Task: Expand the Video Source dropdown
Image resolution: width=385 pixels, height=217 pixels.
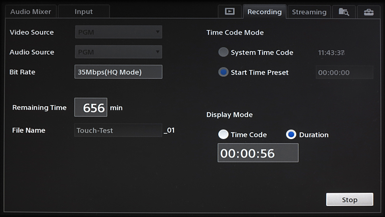Action: click(x=118, y=32)
